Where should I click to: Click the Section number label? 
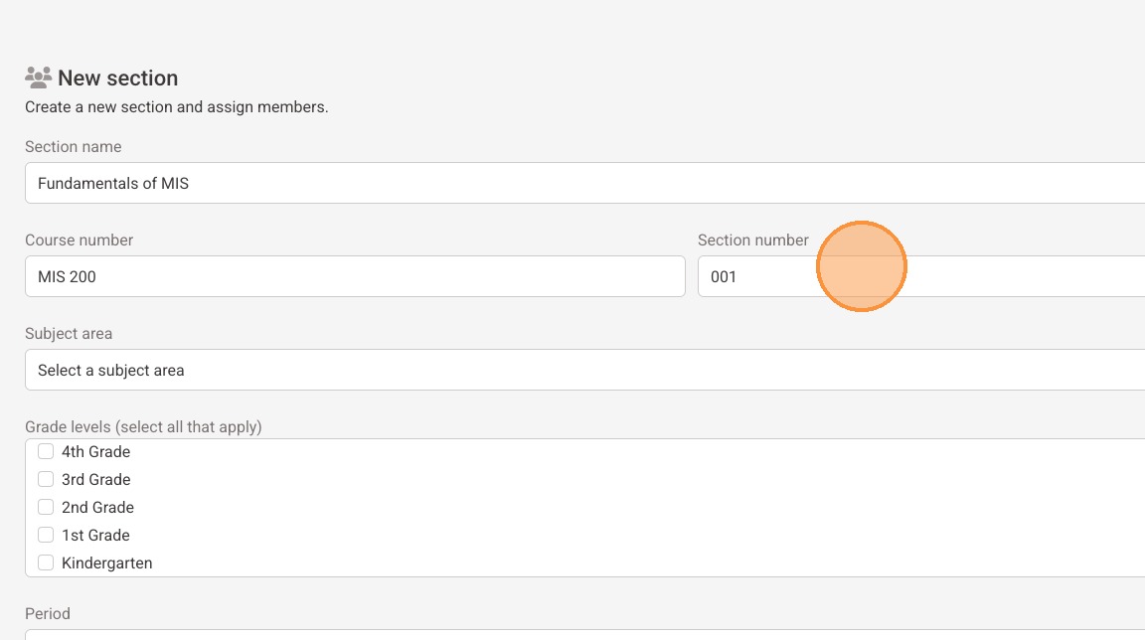coord(752,240)
